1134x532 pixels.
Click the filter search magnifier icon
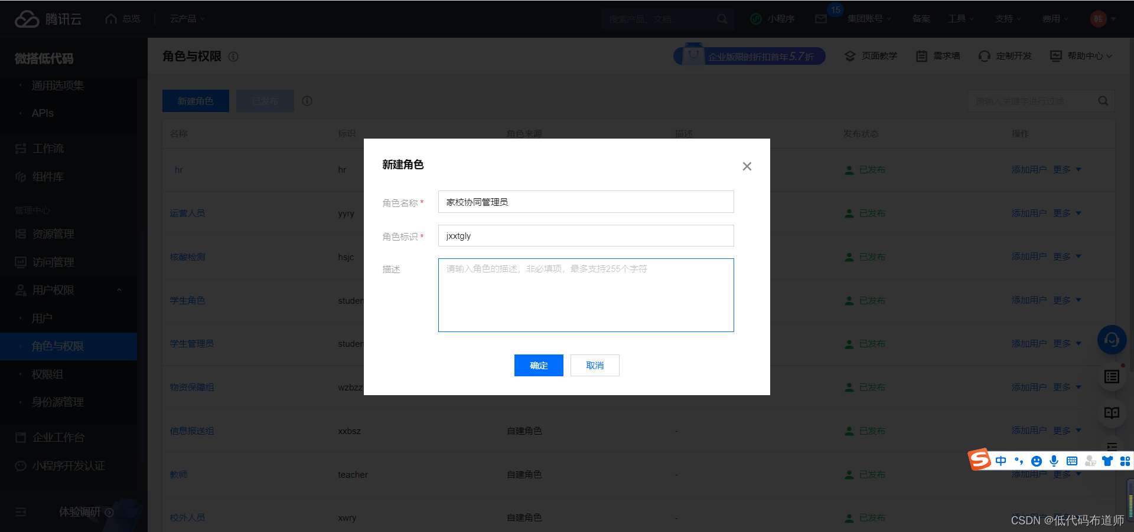[1103, 101]
